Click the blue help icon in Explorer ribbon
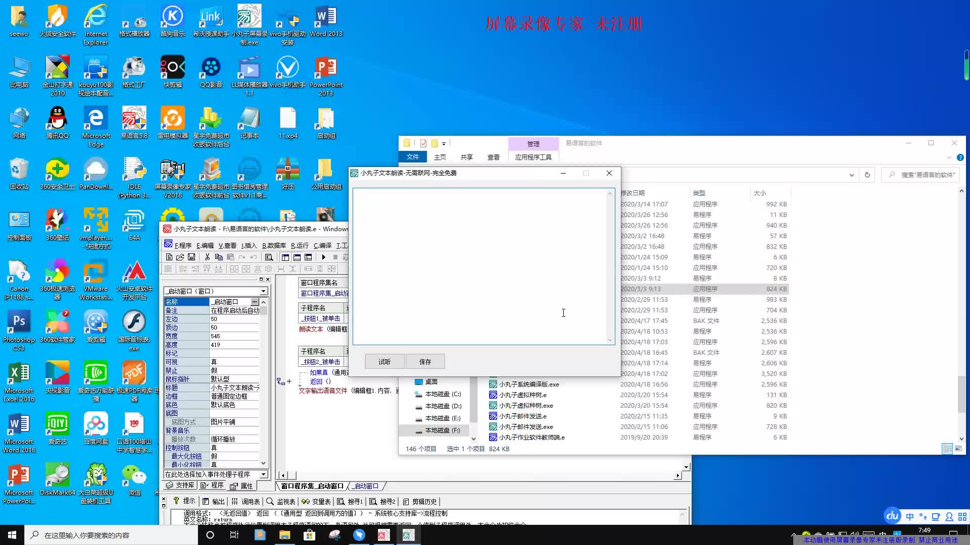The image size is (970, 545). coord(960,157)
